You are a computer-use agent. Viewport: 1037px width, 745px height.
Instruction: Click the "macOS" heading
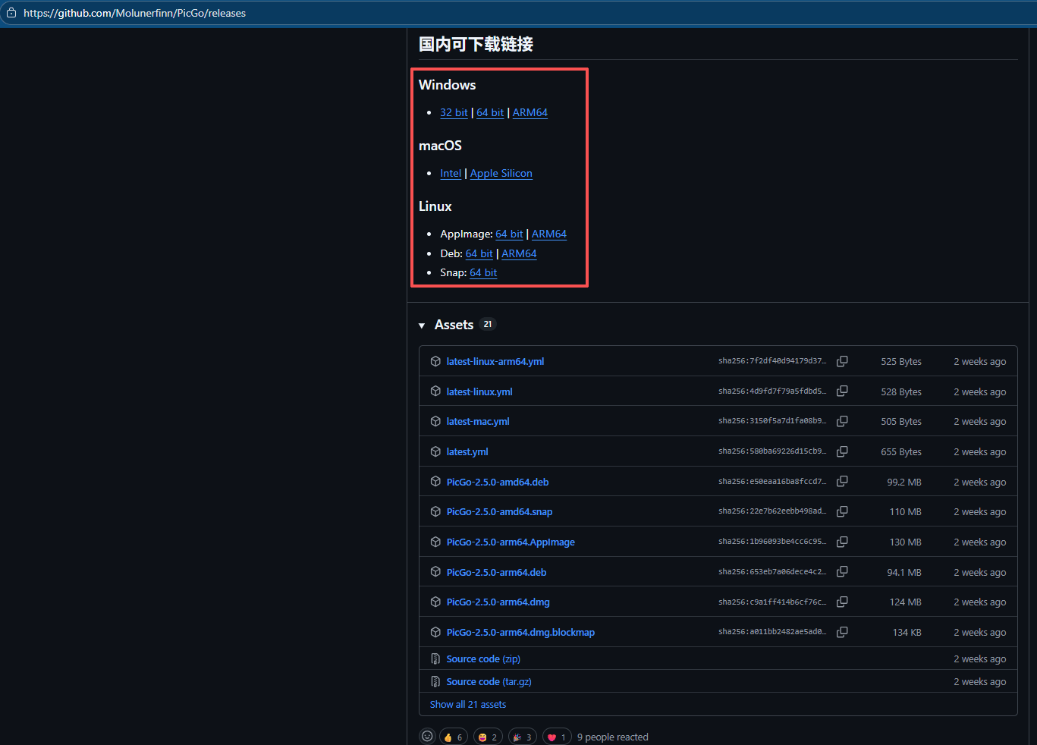(440, 145)
